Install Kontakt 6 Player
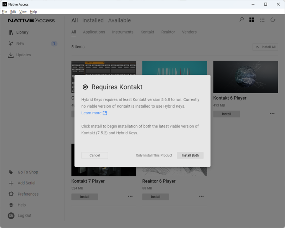The image size is (285, 228). (x=227, y=114)
